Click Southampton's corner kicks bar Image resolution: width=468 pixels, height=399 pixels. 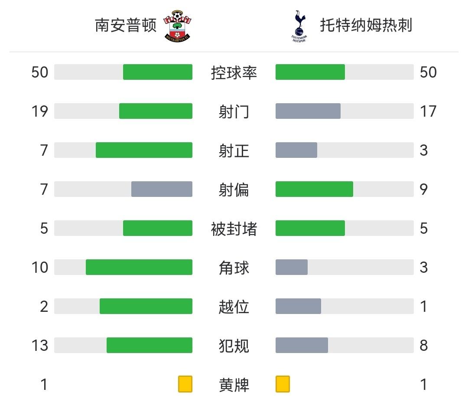pyautogui.click(x=139, y=267)
